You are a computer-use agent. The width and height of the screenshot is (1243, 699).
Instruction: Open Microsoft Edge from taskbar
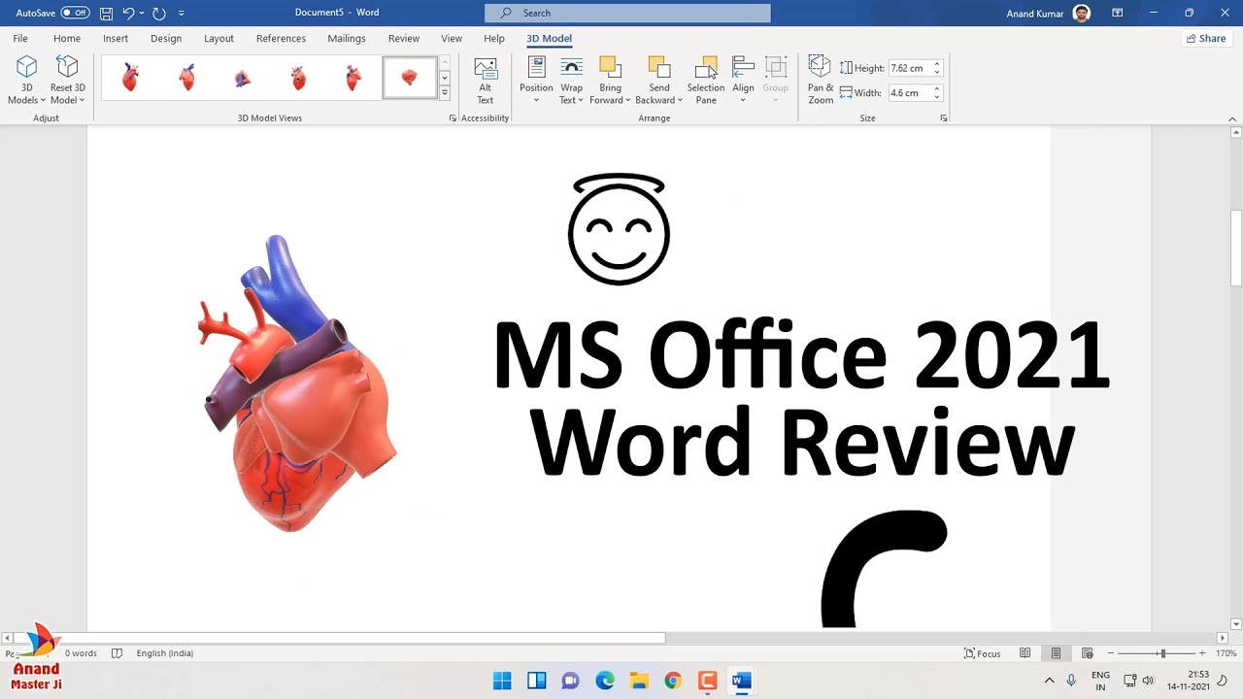click(x=605, y=681)
